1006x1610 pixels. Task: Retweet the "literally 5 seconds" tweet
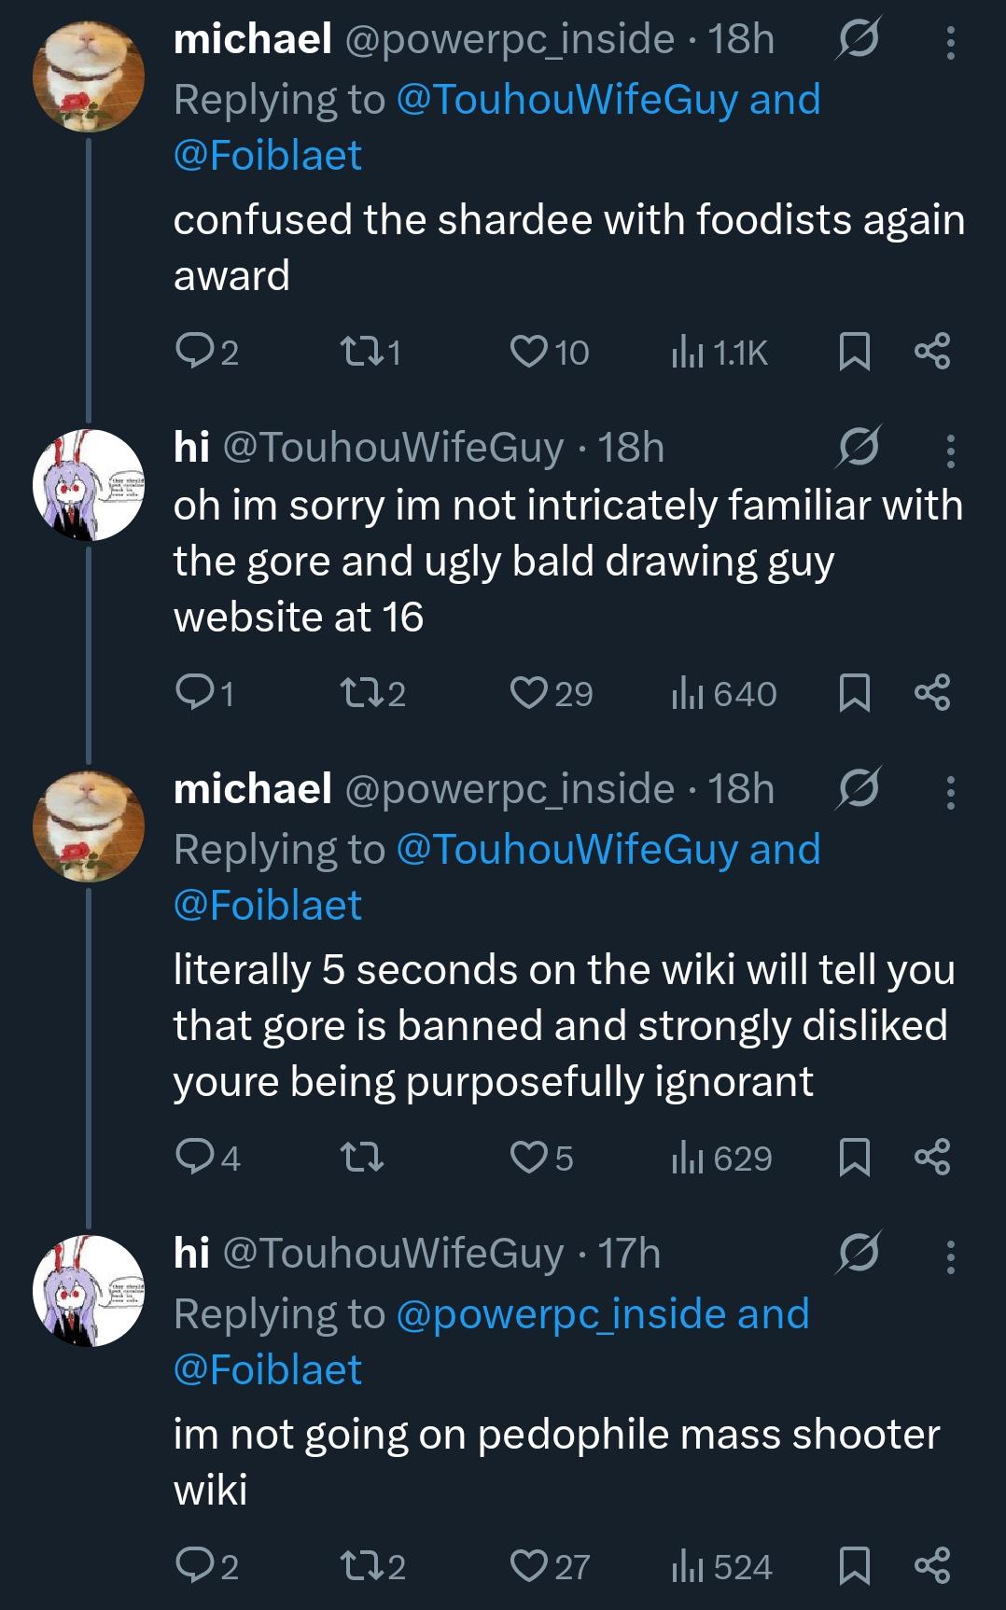click(x=358, y=1158)
